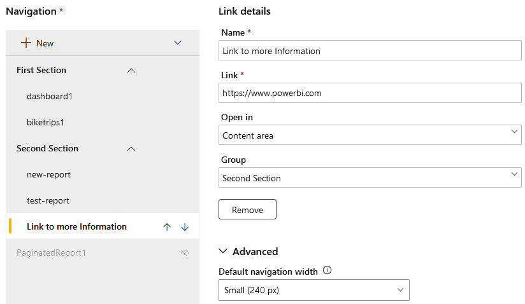Open Default navigation width dropdown

[313, 290]
